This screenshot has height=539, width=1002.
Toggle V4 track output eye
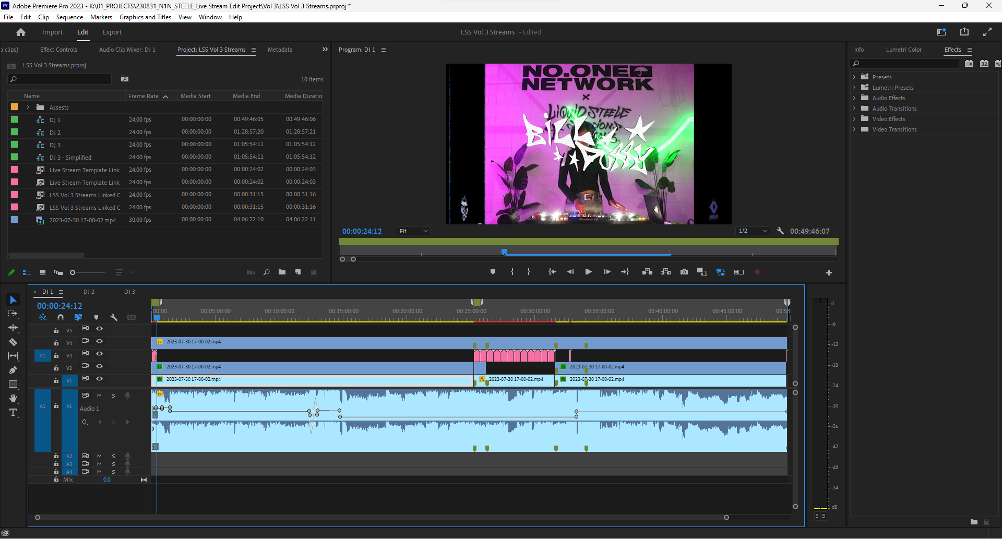[99, 341]
